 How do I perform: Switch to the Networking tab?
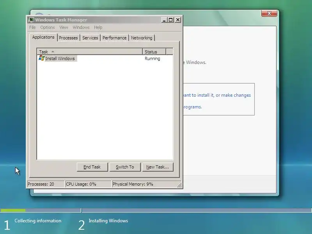click(x=142, y=38)
